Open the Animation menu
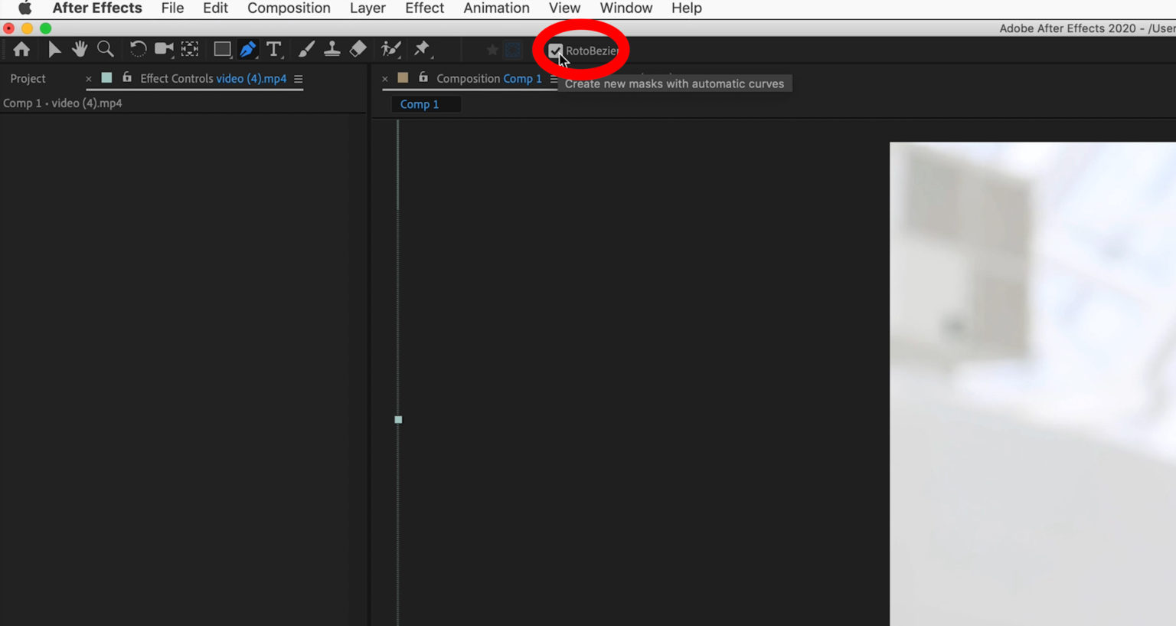 coord(496,8)
